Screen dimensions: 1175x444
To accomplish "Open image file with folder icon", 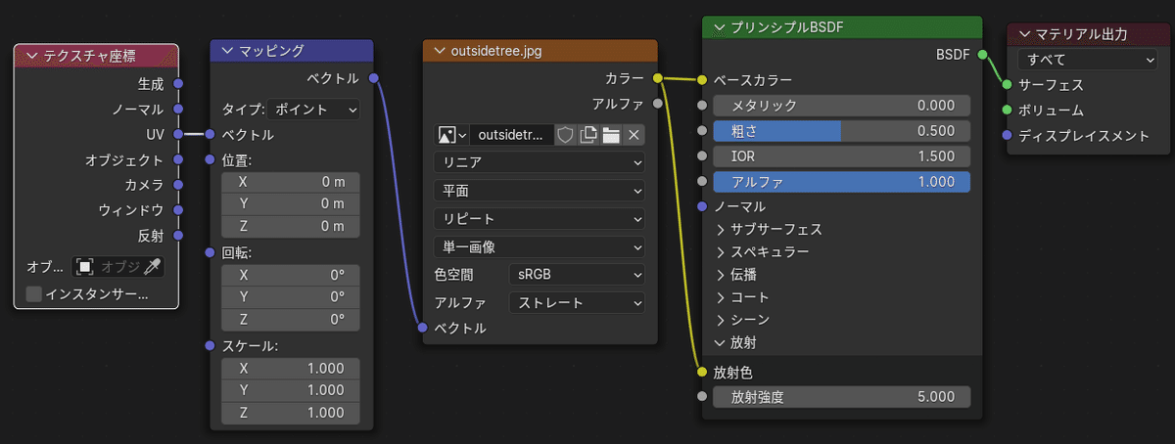I will tap(611, 135).
